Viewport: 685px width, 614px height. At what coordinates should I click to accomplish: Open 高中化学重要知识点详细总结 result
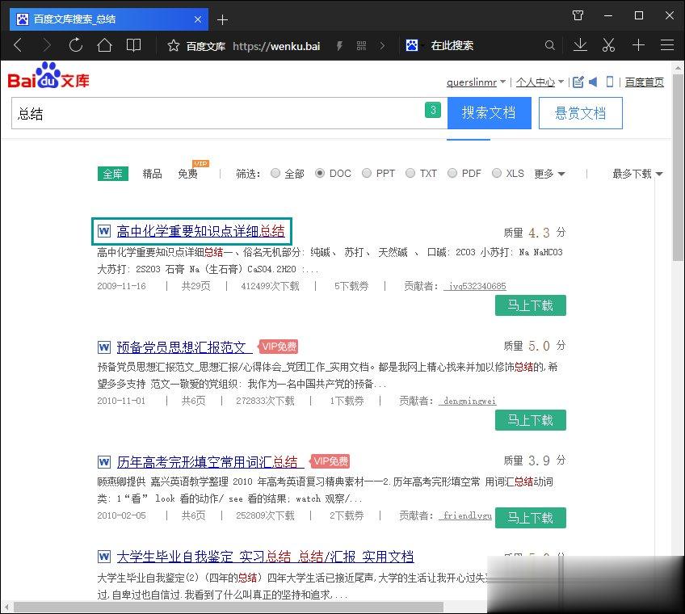(200, 231)
